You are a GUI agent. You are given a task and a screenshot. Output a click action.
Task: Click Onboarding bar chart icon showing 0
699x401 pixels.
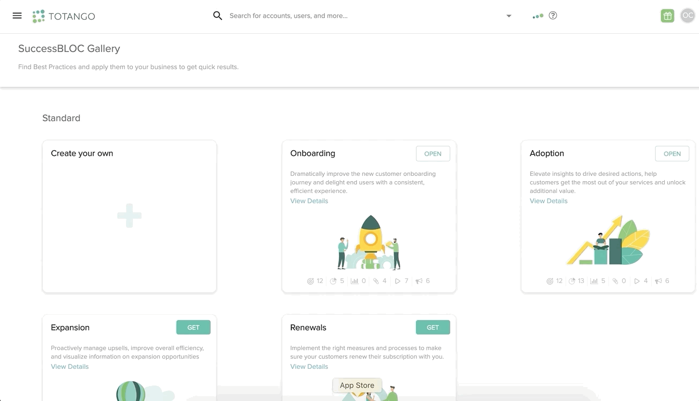click(x=354, y=281)
